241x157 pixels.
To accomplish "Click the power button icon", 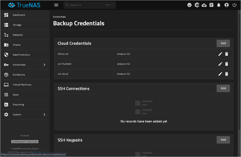I will pyautogui.click(x=234, y=5).
